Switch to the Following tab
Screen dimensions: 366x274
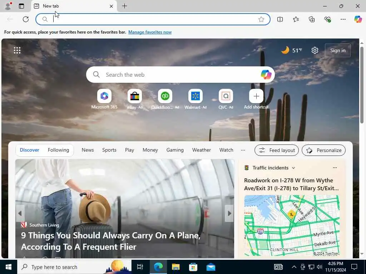58,150
